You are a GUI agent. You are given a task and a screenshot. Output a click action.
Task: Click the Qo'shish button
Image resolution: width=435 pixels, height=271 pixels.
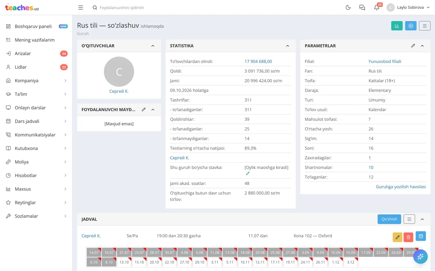(x=389, y=219)
